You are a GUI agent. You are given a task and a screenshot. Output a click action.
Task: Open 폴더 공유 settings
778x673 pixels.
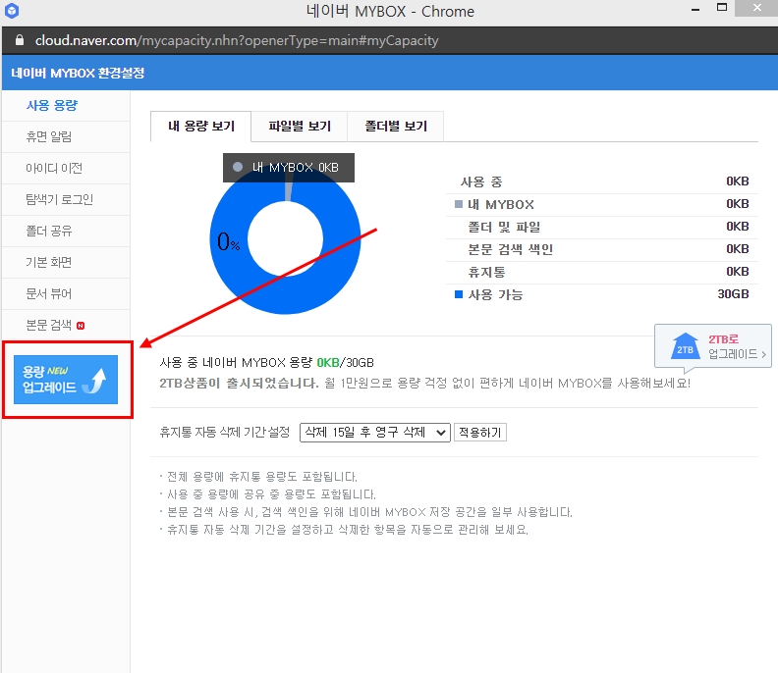click(x=49, y=231)
